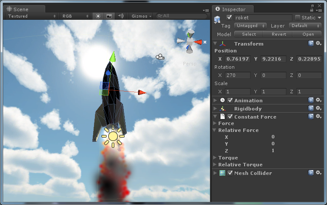Image resolution: width=327 pixels, height=205 pixels.
Task: Toggle scene audio speaker button
Action: pos(120,16)
